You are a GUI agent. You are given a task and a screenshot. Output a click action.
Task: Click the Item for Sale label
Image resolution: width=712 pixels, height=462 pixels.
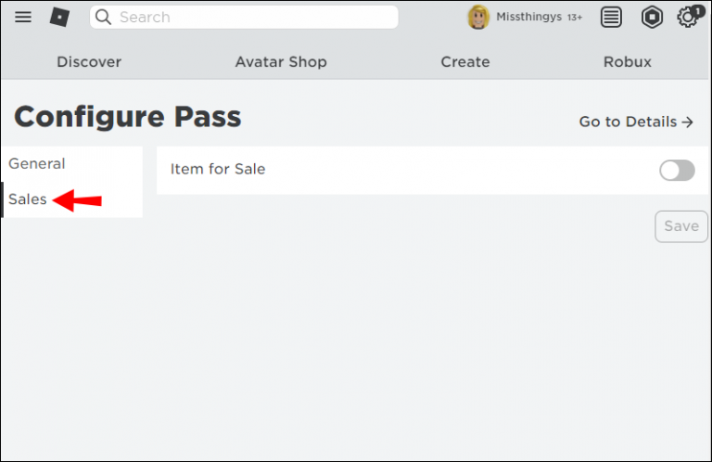click(x=218, y=170)
